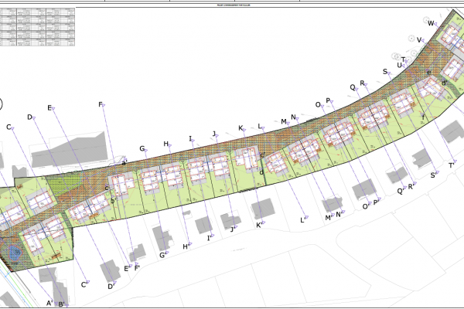464x309 pixels.
Task: Click the lowercase point label b'
Action: (112, 201)
